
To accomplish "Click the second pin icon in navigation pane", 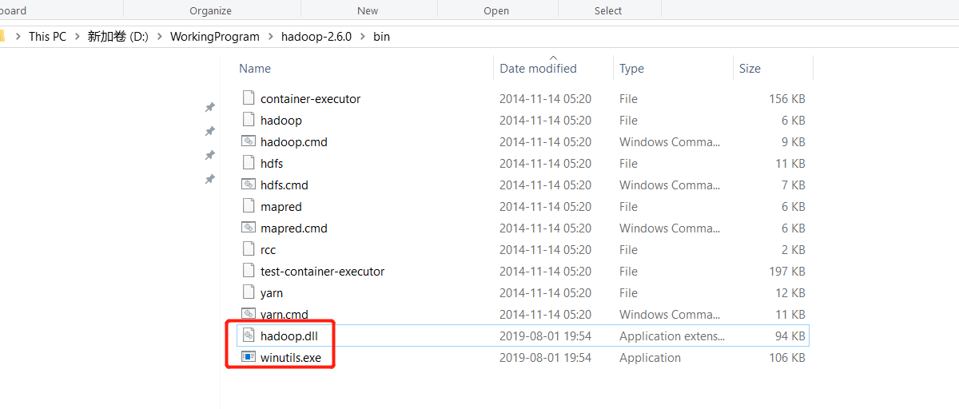I will click(x=209, y=131).
